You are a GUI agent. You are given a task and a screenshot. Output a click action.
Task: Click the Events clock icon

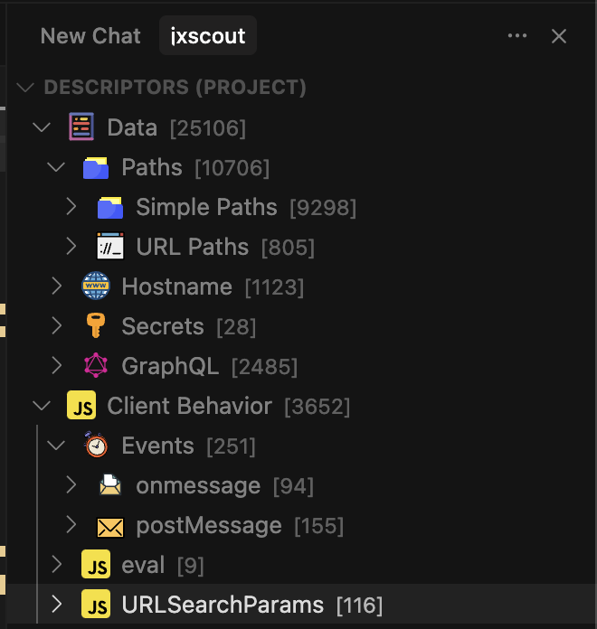(96, 446)
